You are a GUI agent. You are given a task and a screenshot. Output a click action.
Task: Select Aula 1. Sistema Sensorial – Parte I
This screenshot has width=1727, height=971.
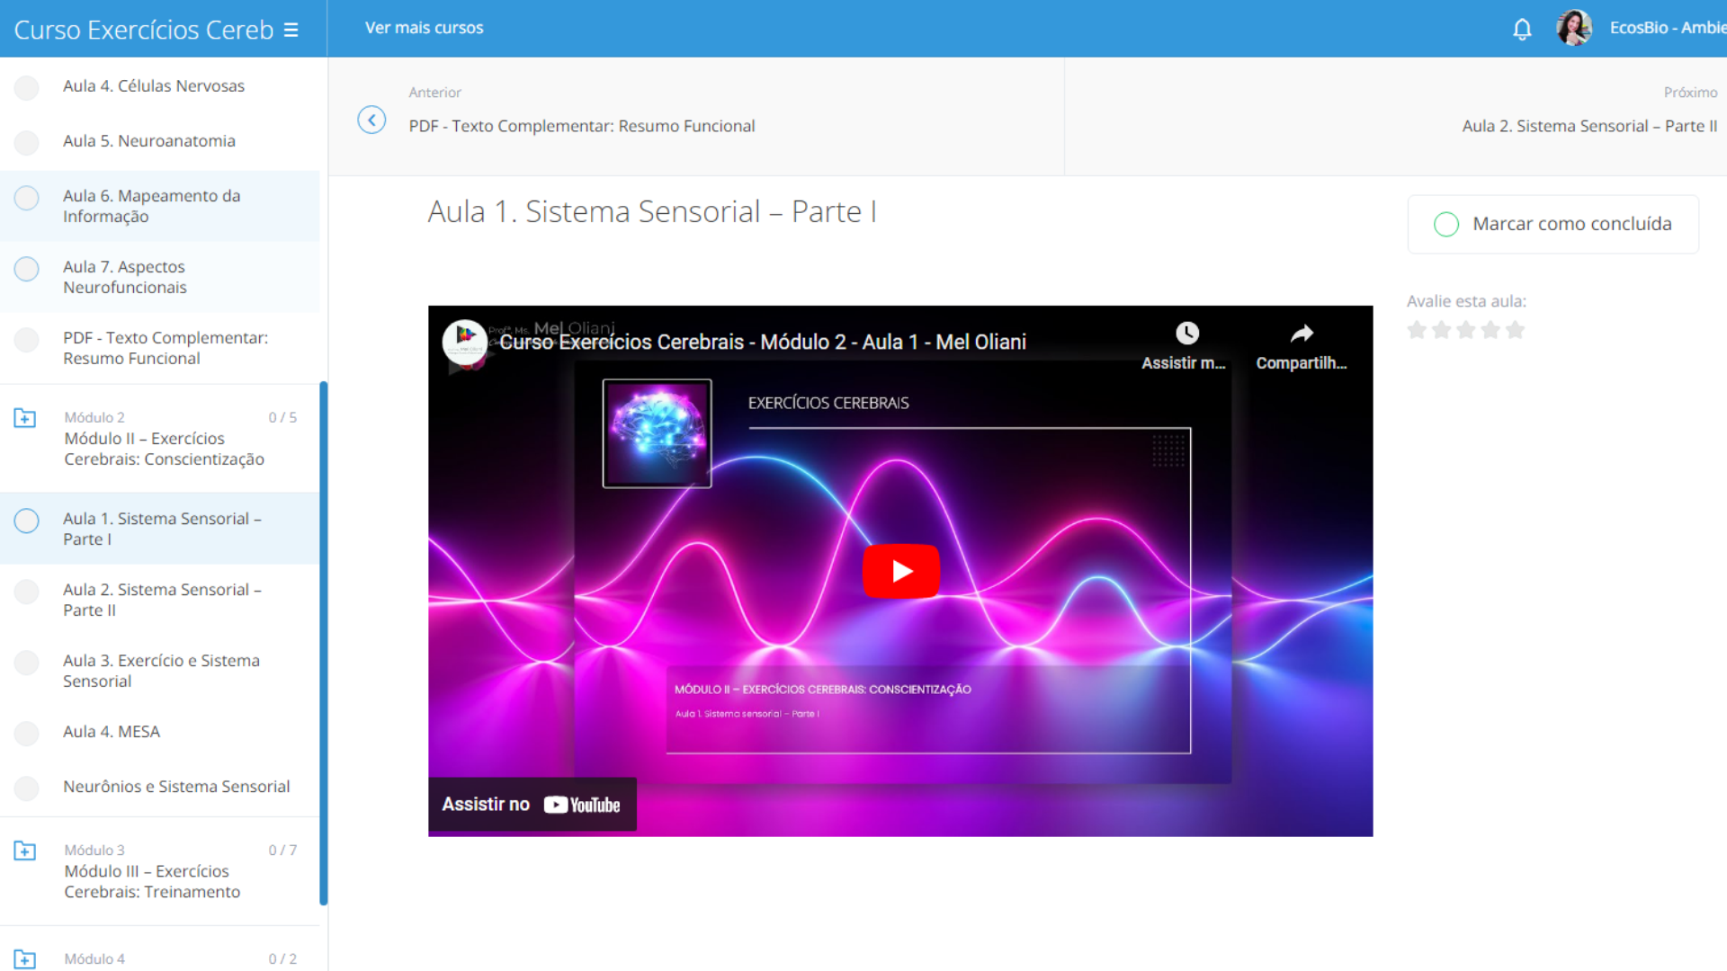coord(162,529)
